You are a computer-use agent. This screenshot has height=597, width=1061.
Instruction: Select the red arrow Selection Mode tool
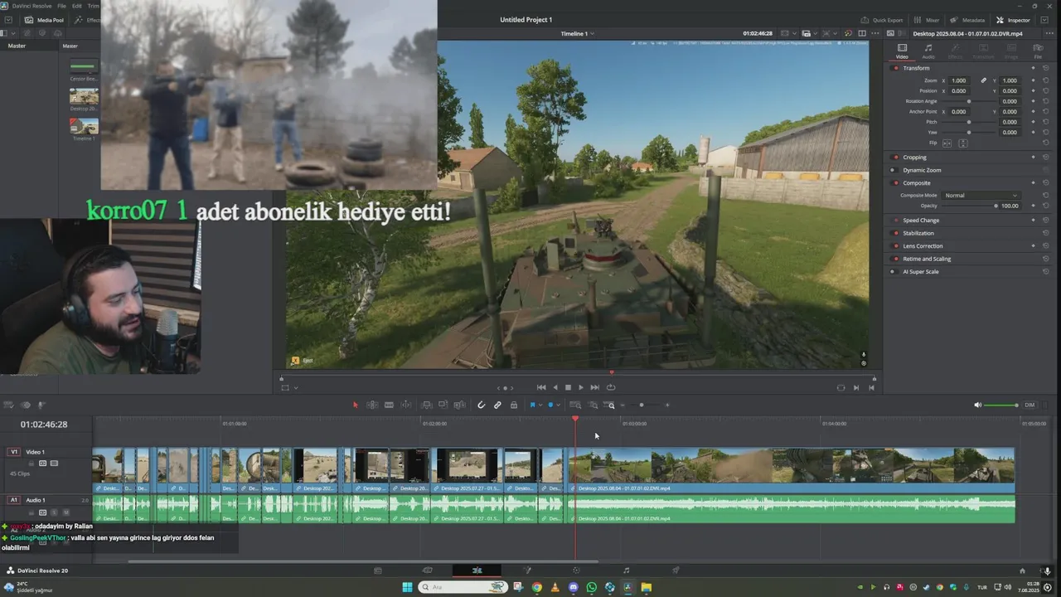(x=356, y=405)
